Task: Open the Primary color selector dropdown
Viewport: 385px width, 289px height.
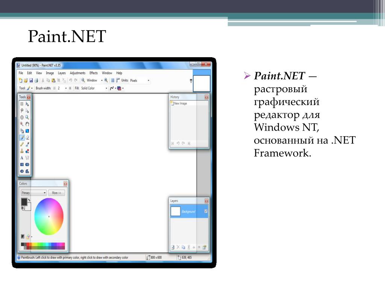Action: click(x=33, y=193)
